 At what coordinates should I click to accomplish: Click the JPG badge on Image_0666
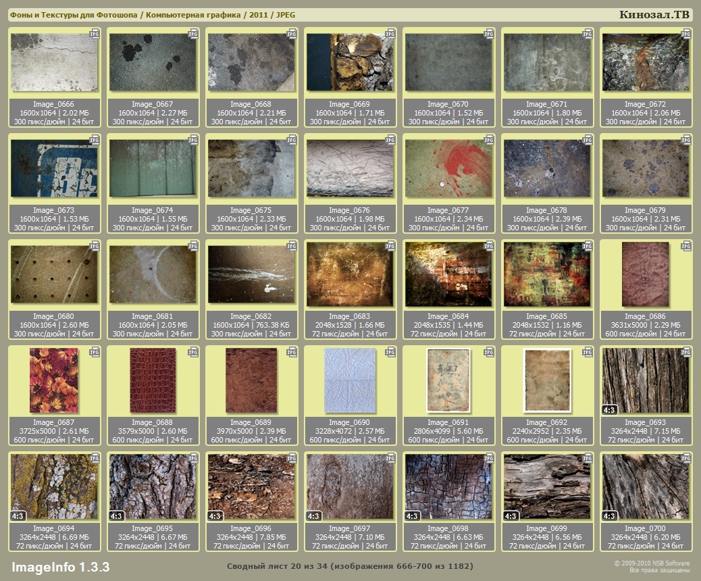click(94, 33)
